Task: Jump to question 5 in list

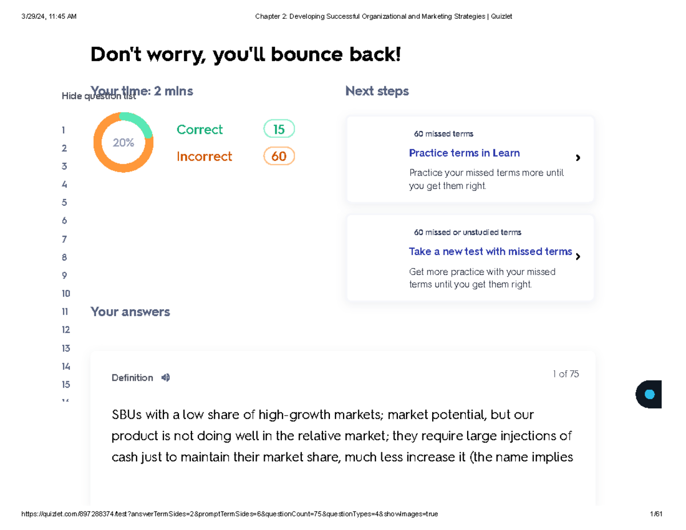Action: 65,202
